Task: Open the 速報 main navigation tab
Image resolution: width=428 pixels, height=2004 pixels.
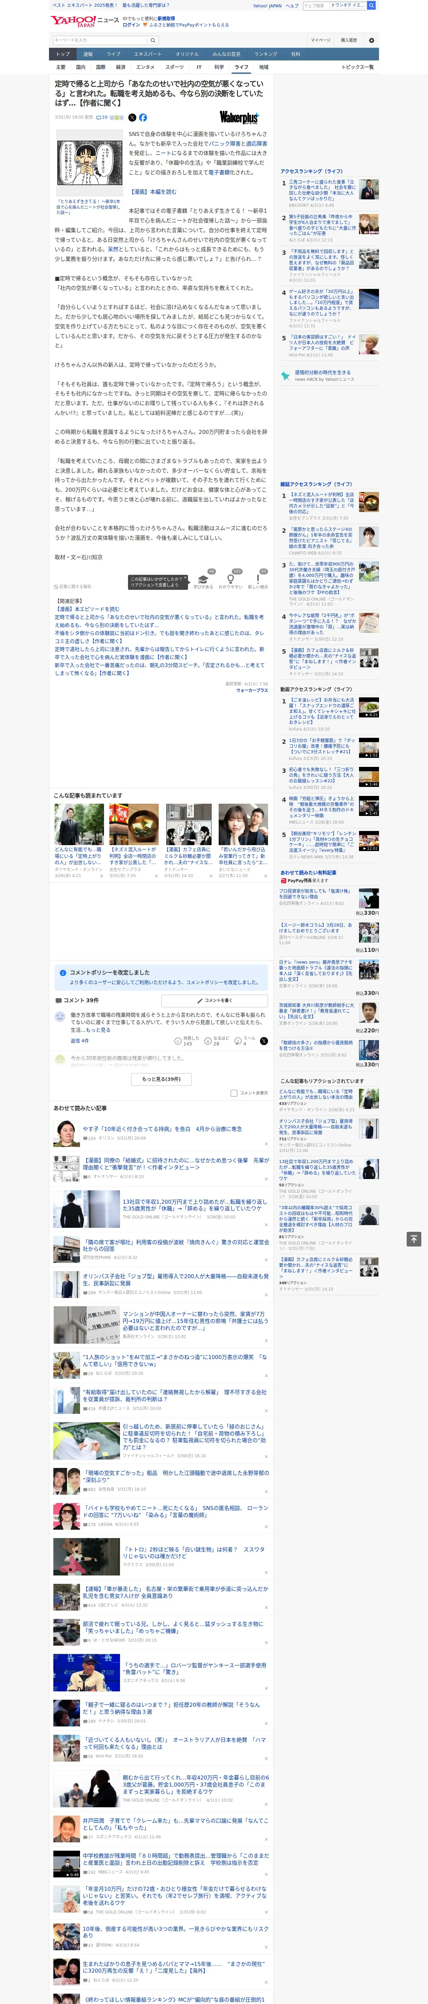Action: coord(88,54)
